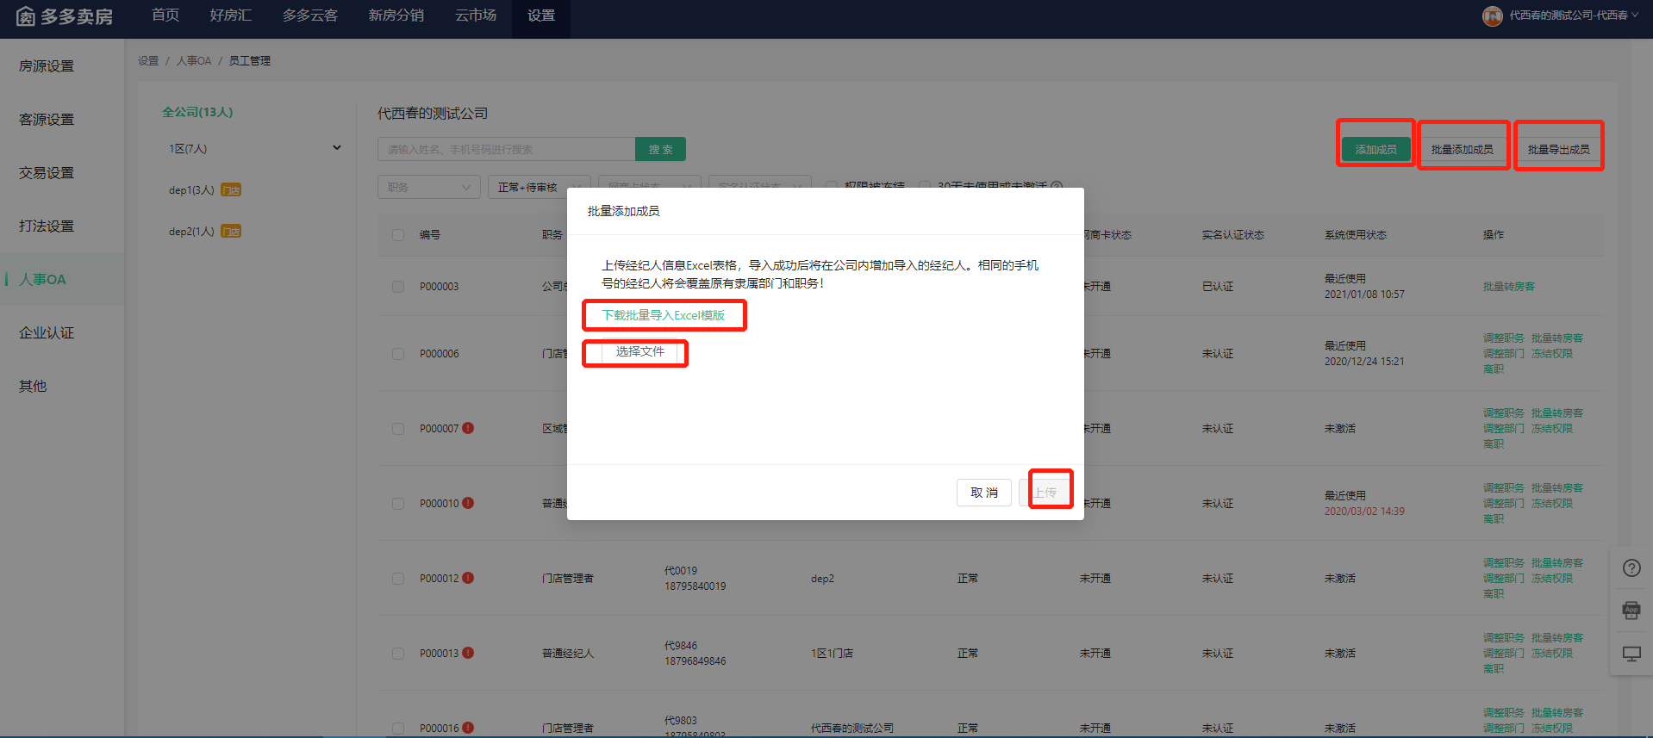1653x738 pixels.
Task: Select 人事OA in the sidebar
Action: coord(62,280)
